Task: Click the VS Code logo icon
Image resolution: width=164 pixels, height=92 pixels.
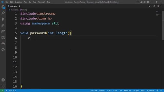Action: [2, 2]
